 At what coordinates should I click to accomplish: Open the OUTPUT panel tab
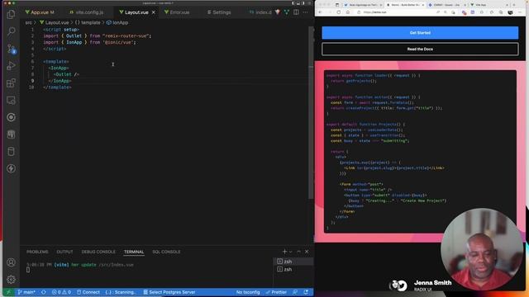pos(64,252)
